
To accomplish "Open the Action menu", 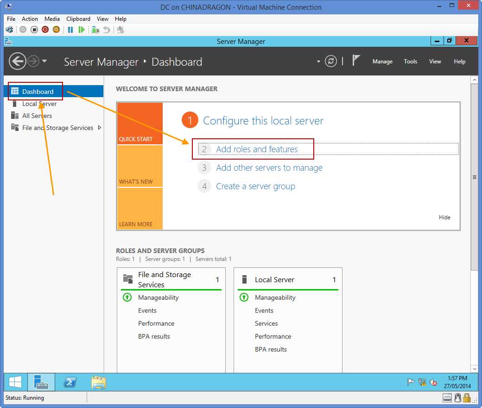I will click(x=30, y=19).
